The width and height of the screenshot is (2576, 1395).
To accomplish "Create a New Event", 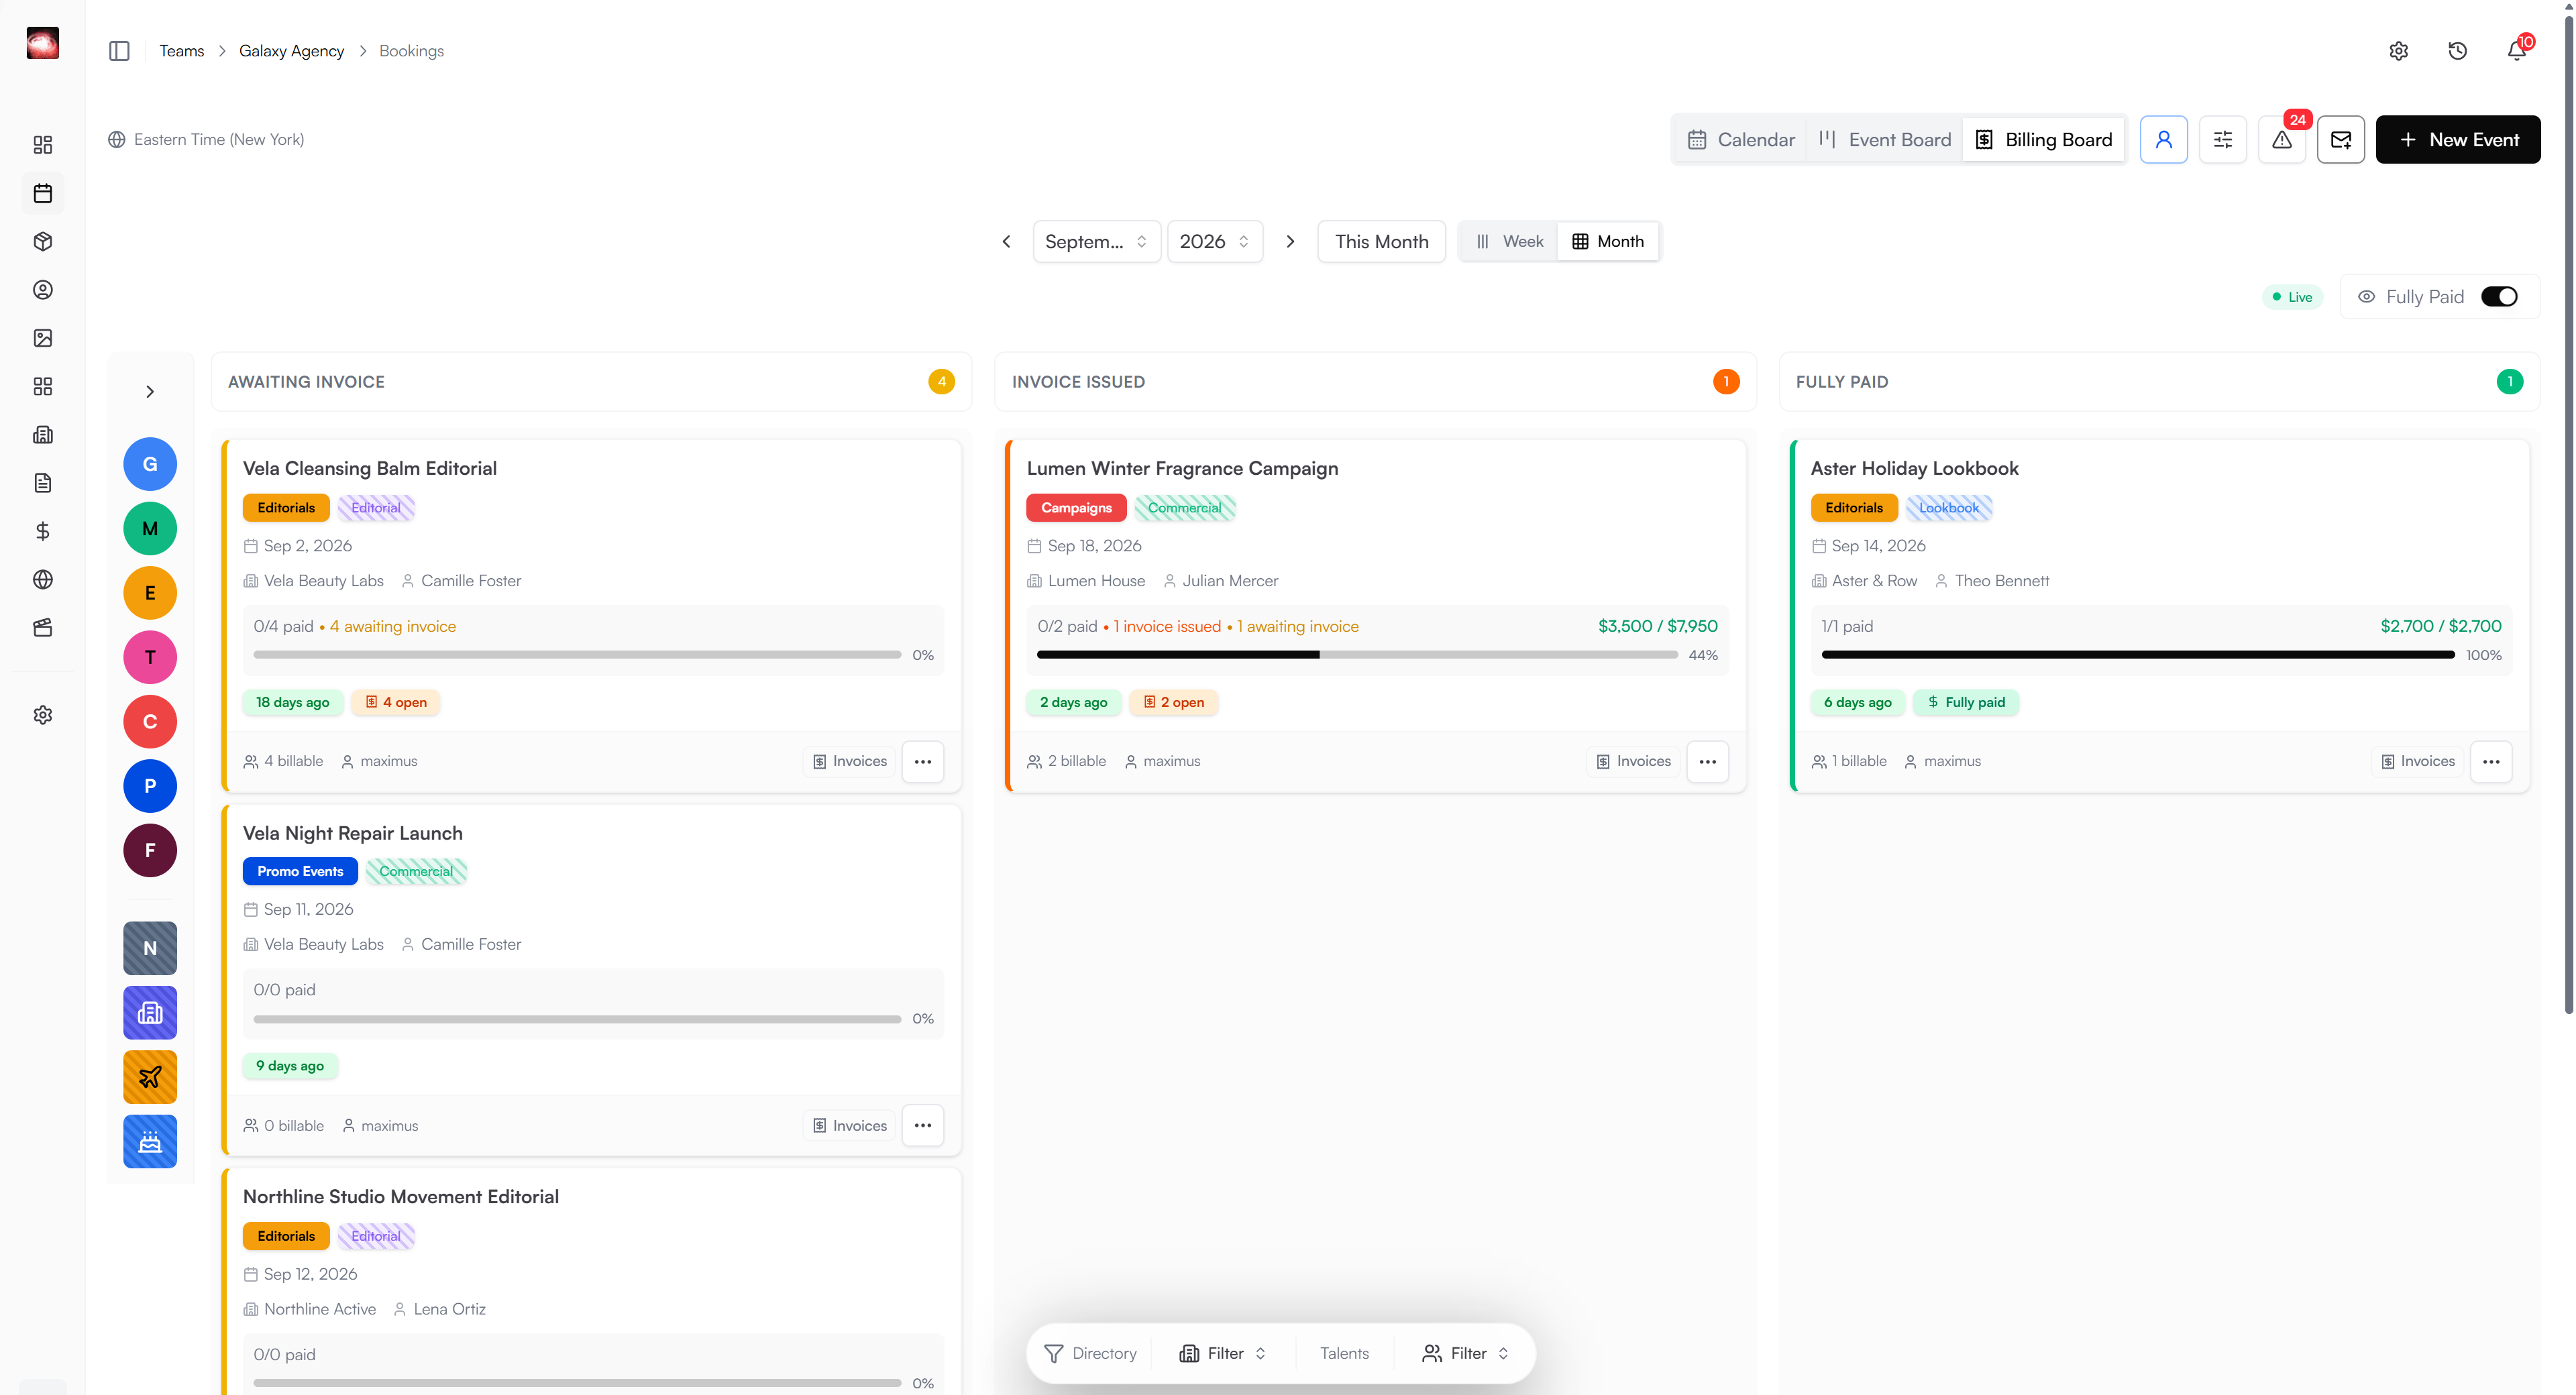I will (2457, 139).
